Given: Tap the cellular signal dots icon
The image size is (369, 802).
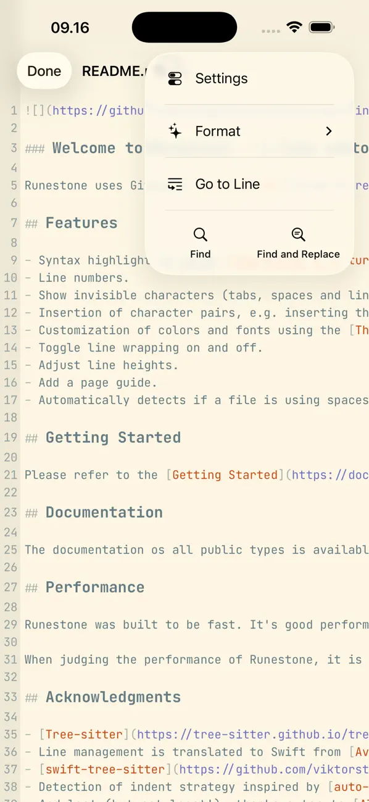Looking at the screenshot, I should click(270, 29).
